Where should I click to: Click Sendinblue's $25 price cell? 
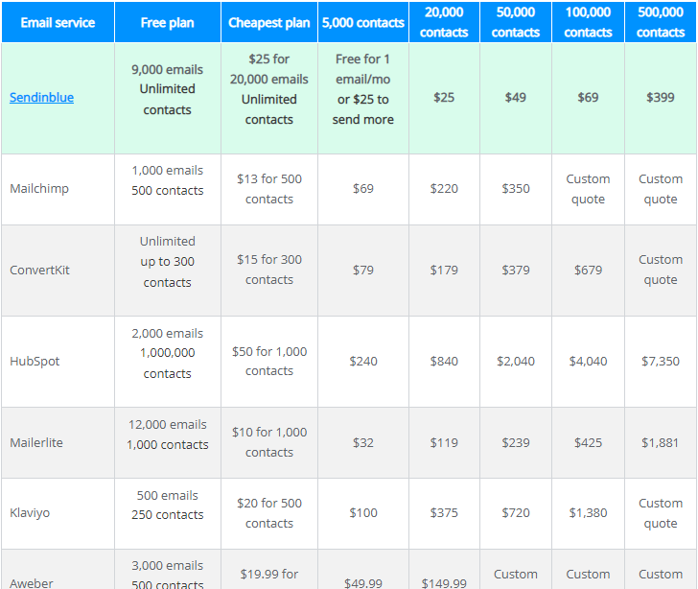click(444, 98)
